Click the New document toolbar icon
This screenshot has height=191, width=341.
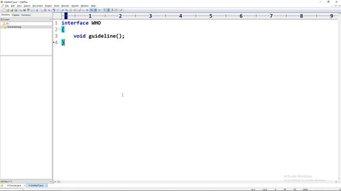[x=4, y=10]
